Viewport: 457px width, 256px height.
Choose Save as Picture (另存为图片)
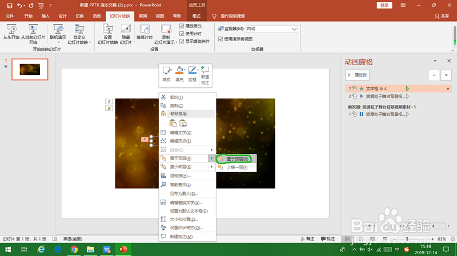(187, 194)
